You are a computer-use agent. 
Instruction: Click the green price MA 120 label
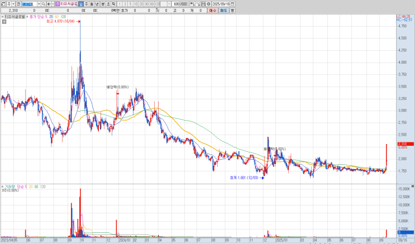point(63,16)
